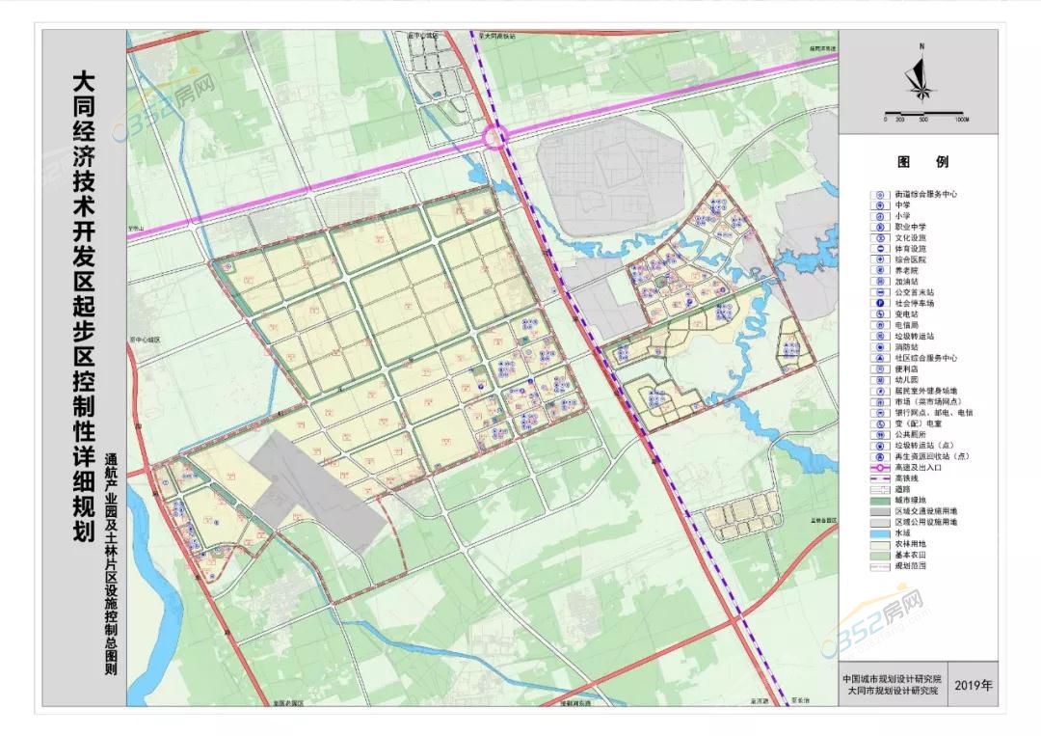The height and width of the screenshot is (736, 1041).
Task: Click the 图例 legend heading
Action: [922, 162]
